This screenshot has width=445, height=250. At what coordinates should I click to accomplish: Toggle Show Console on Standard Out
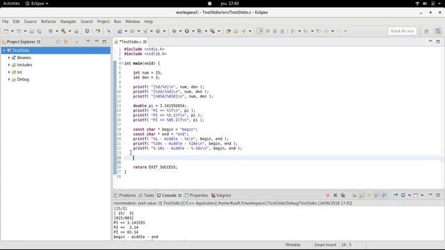(x=376, y=195)
